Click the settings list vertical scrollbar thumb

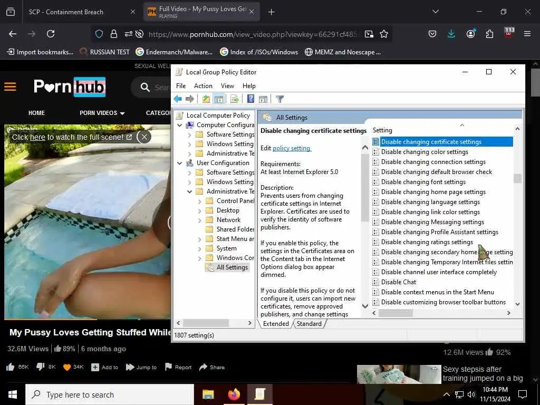click(x=517, y=178)
